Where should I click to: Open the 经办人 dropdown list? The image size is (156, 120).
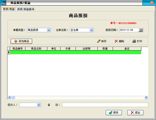tap(39, 105)
